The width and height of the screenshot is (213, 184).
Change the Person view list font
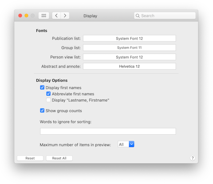tap(130, 57)
